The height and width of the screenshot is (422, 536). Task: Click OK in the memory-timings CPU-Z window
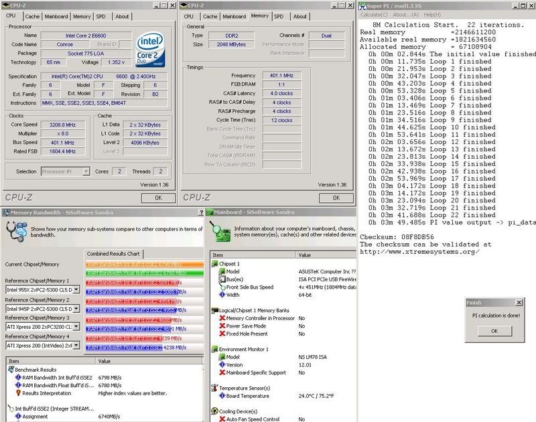336,198
